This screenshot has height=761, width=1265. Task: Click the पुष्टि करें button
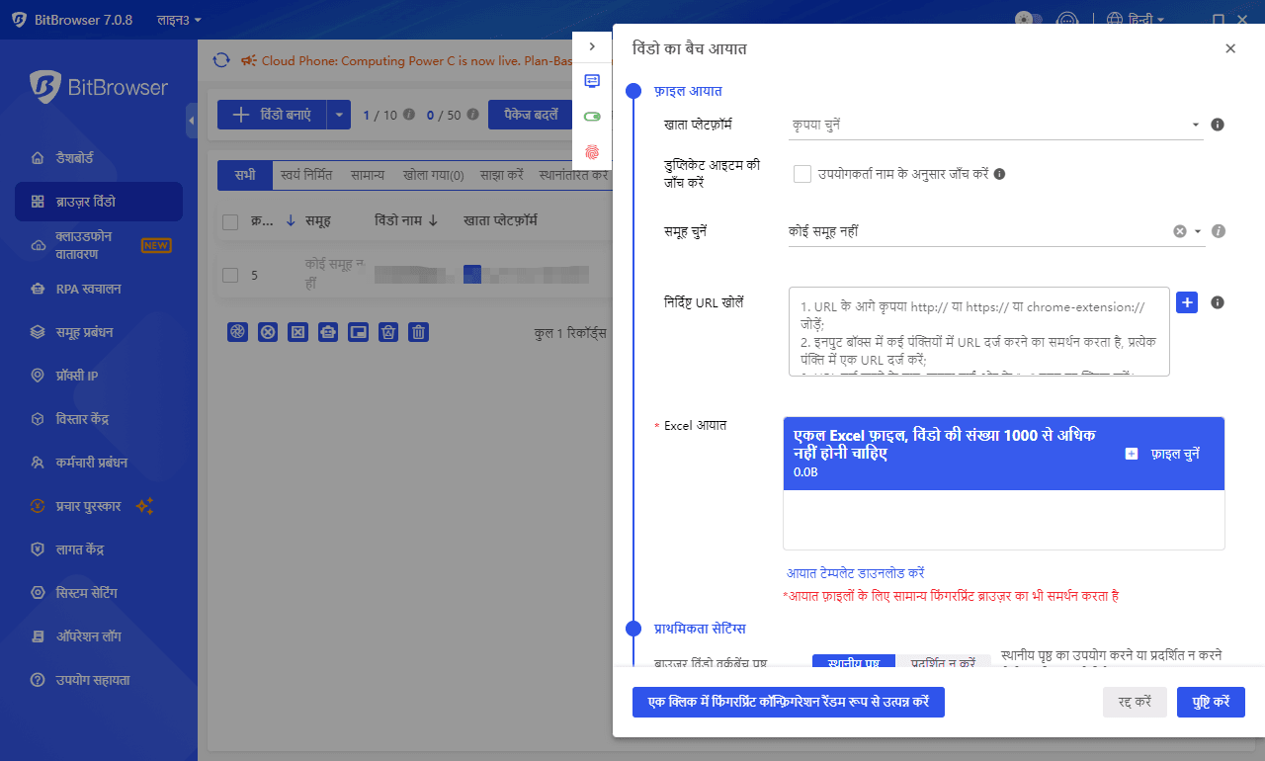pyautogui.click(x=1211, y=702)
